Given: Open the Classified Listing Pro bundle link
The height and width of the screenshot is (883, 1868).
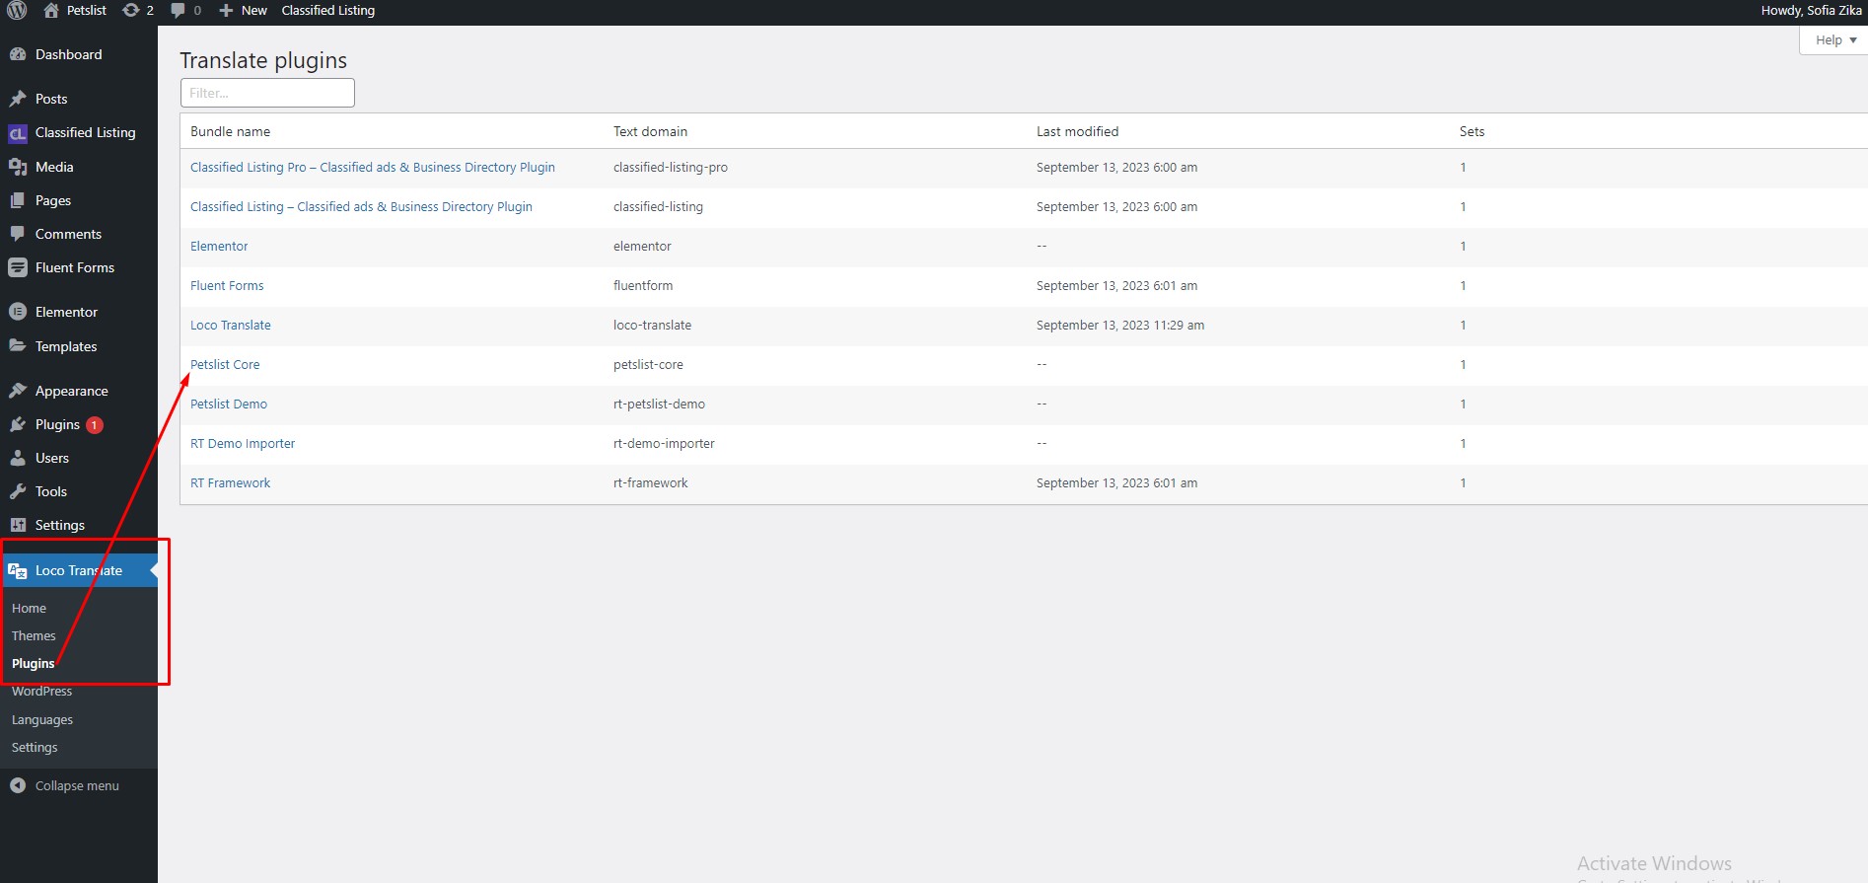Looking at the screenshot, I should 373,167.
